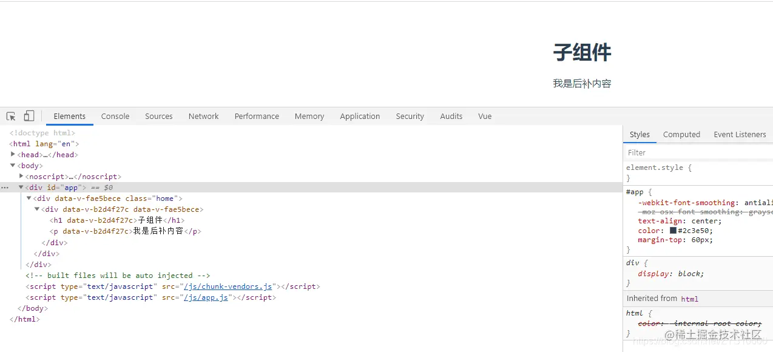
Task: Collapse the body element node
Action: click(13, 165)
